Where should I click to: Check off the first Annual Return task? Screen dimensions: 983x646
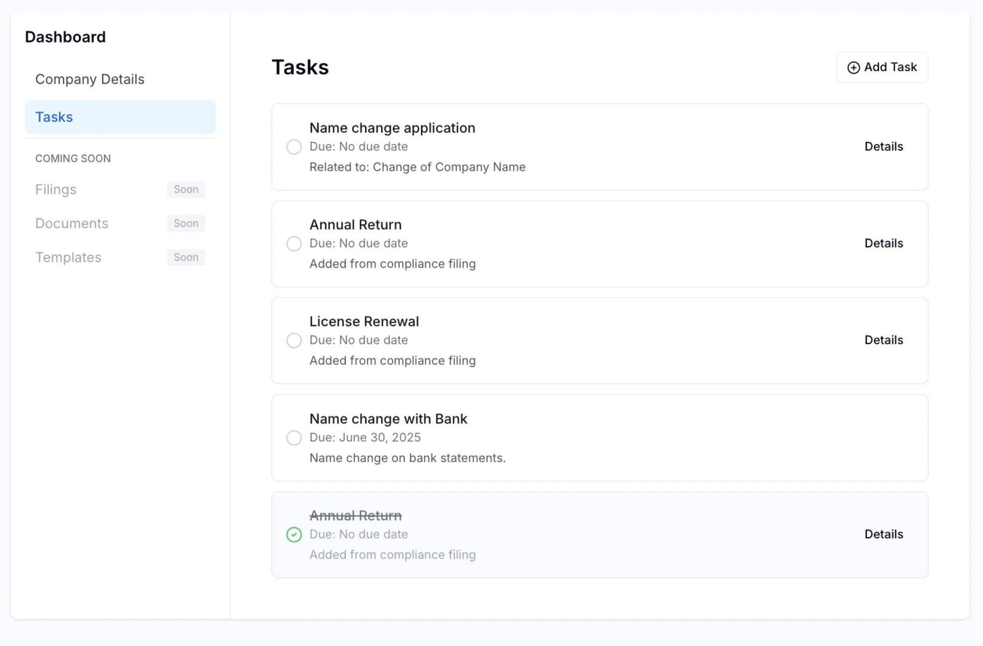(x=294, y=243)
